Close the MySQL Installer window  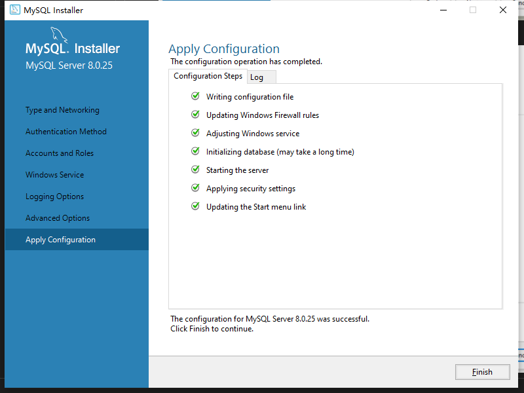pos(502,10)
